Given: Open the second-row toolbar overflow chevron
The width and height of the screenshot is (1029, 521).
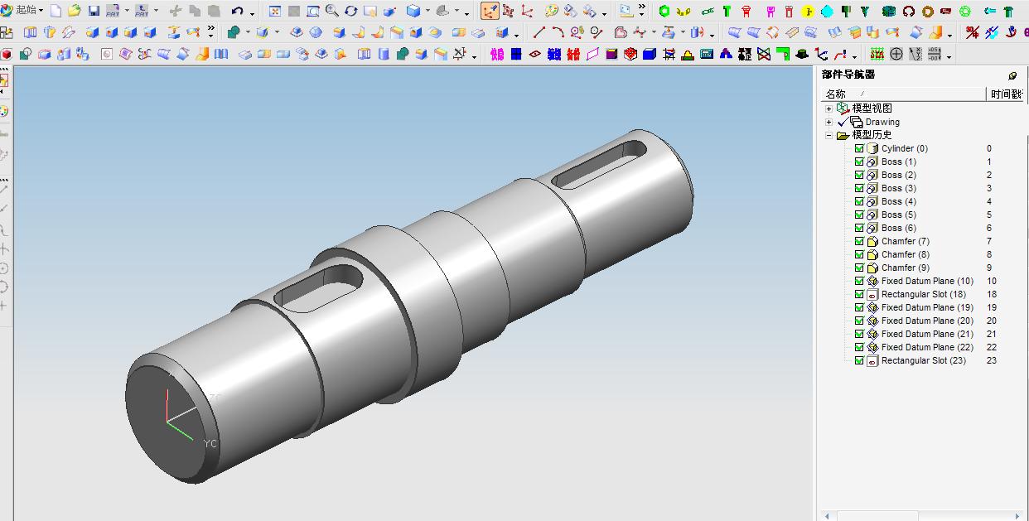Looking at the screenshot, I should coord(210,31).
